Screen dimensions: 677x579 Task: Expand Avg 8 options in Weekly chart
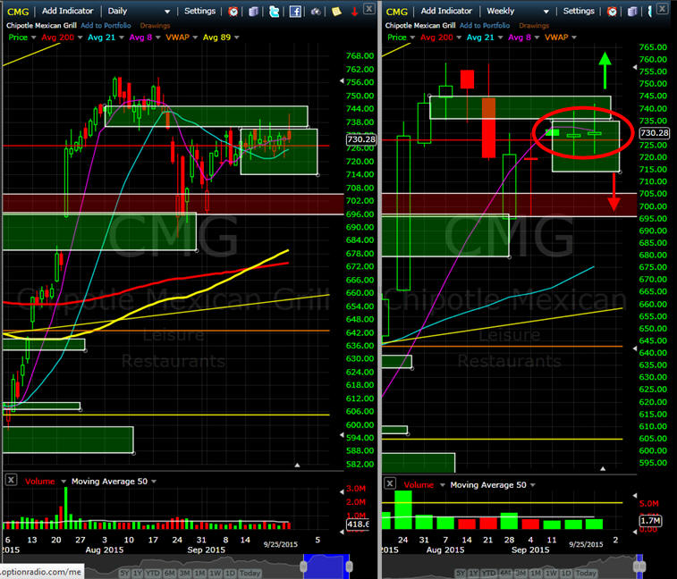click(537, 38)
